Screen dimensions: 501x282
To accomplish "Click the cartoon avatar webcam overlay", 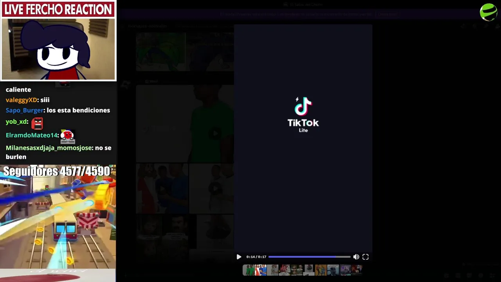I will point(58,49).
